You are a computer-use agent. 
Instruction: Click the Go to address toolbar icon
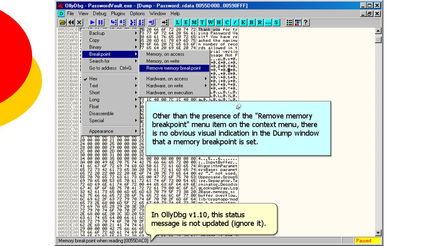point(165,23)
